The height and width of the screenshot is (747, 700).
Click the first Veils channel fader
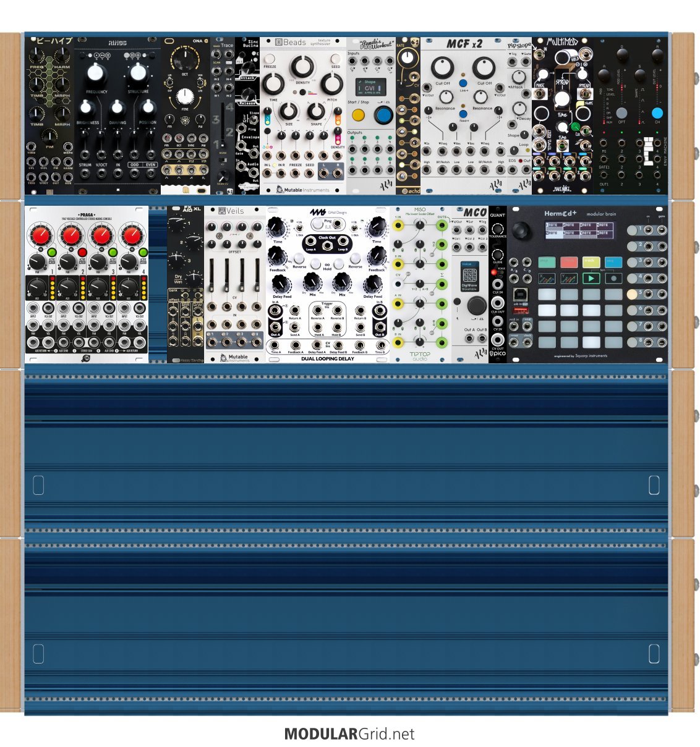212,276
